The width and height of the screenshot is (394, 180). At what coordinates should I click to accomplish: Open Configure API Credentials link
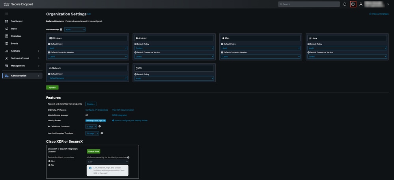tap(97, 110)
